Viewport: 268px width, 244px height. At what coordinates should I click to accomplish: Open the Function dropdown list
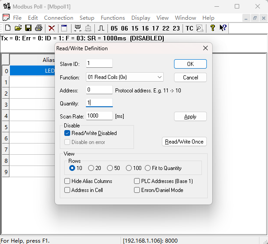(125, 77)
